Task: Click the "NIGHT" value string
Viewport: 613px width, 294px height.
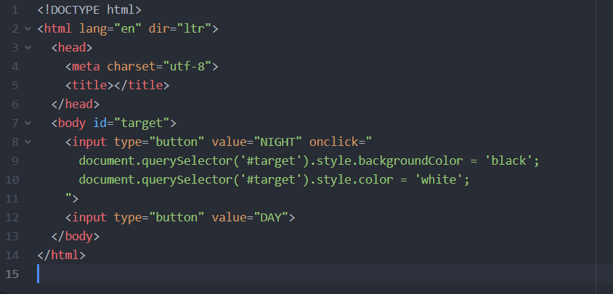Action: coord(277,142)
